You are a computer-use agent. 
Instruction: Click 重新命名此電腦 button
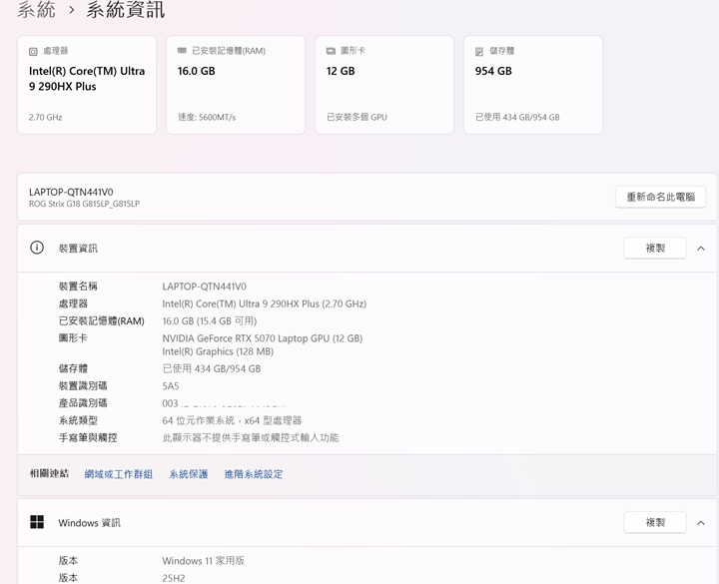click(x=660, y=197)
